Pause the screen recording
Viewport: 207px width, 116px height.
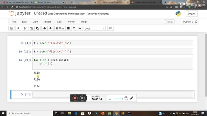82,98
